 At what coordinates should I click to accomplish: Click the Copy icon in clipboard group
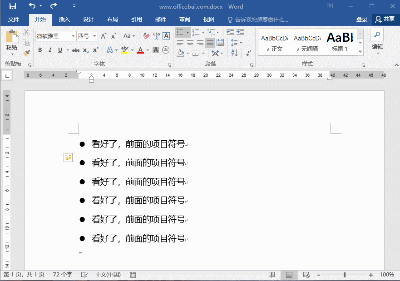click(x=26, y=42)
